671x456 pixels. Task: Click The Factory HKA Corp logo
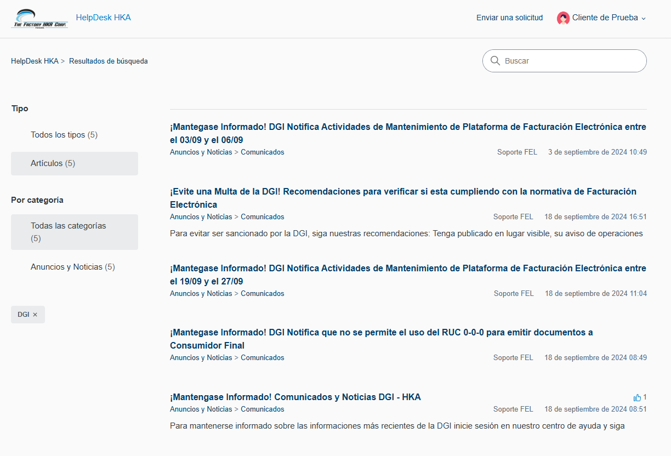[x=39, y=19]
